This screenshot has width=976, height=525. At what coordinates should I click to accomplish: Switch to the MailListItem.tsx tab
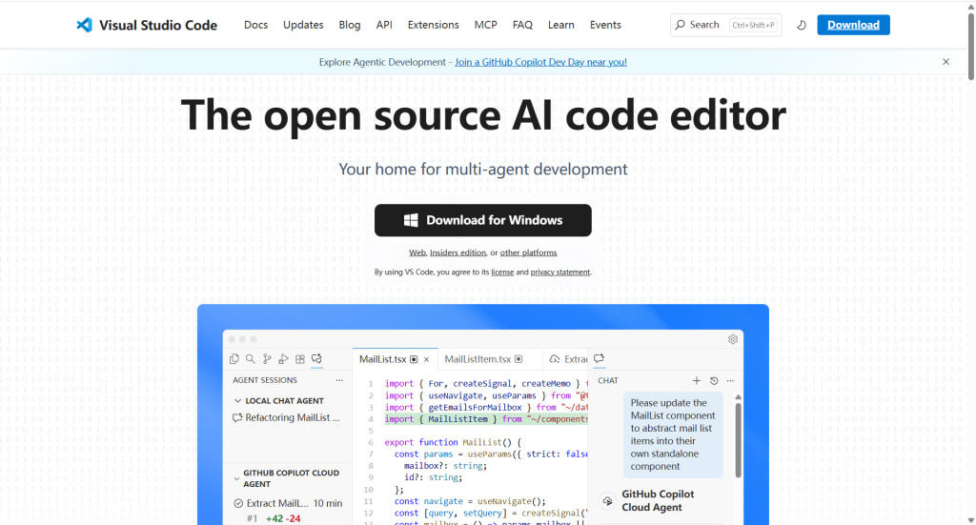click(478, 359)
